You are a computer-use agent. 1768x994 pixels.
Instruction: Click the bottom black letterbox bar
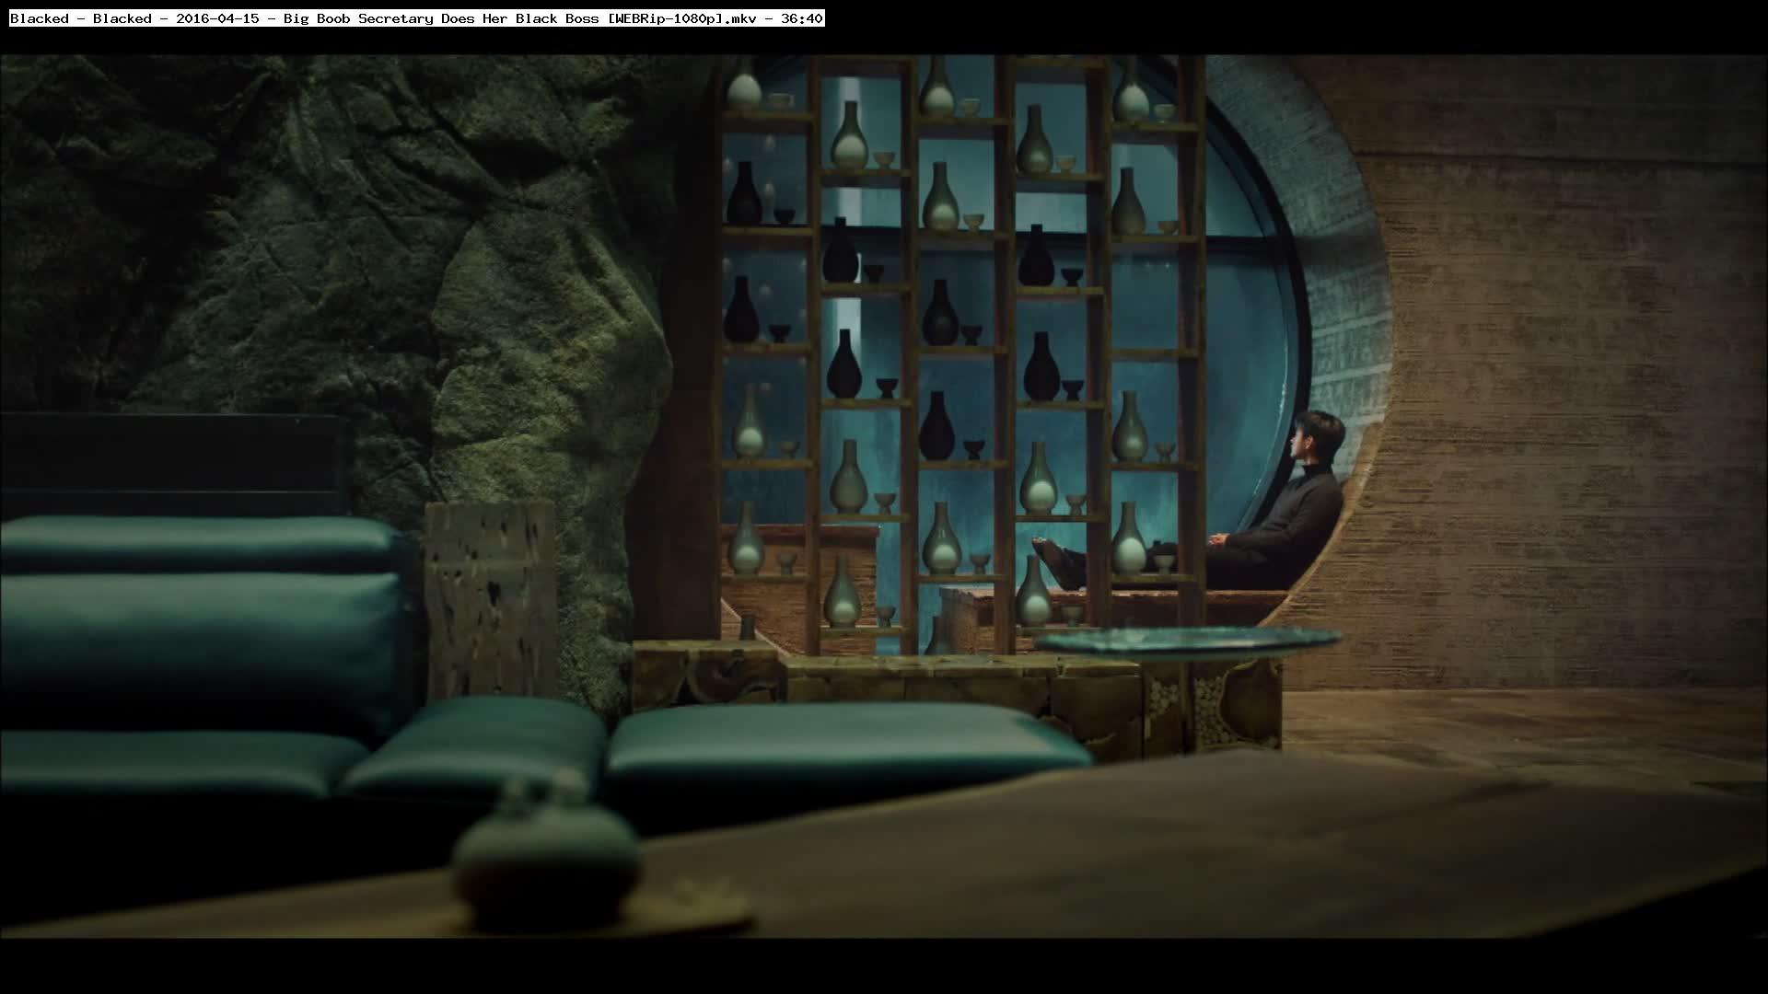pyautogui.click(x=884, y=966)
